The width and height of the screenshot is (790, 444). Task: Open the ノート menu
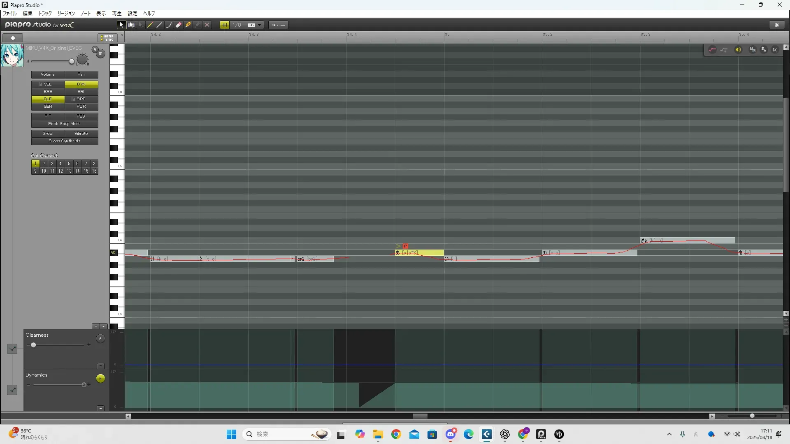point(86,14)
